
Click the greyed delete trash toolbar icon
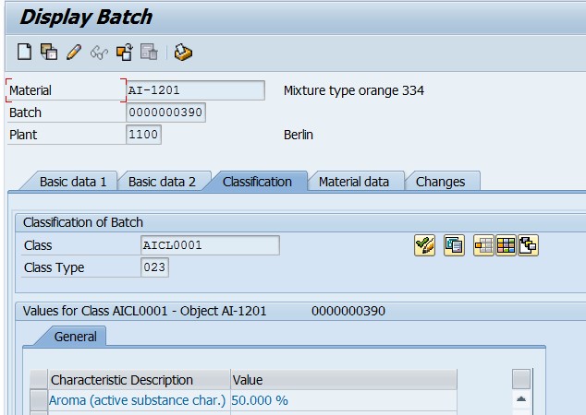(149, 52)
